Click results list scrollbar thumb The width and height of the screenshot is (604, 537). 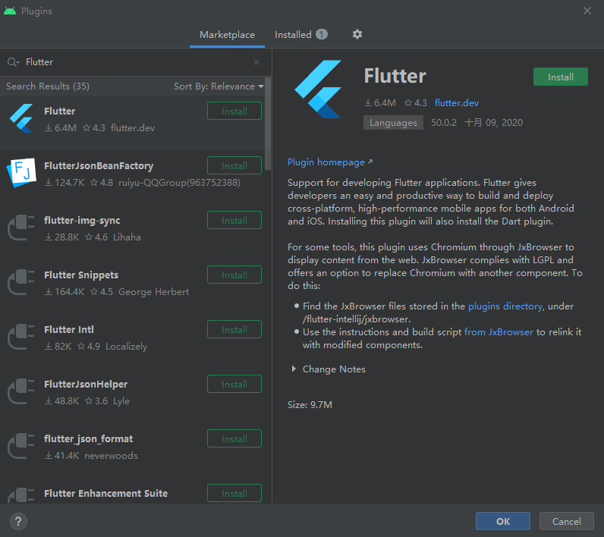268,123
